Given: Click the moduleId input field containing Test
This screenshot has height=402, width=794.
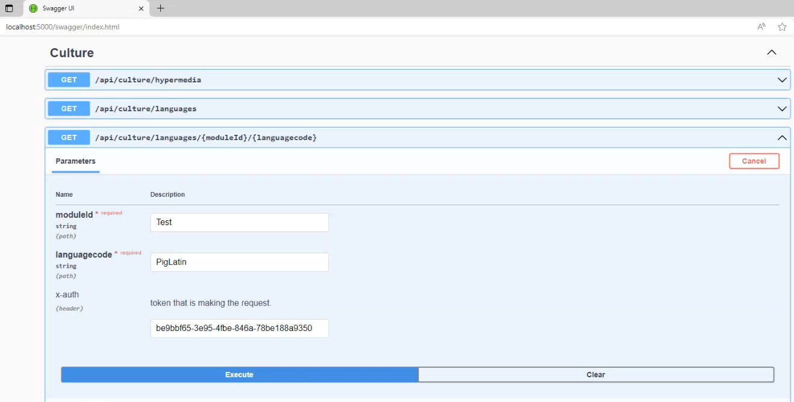Looking at the screenshot, I should click(239, 222).
